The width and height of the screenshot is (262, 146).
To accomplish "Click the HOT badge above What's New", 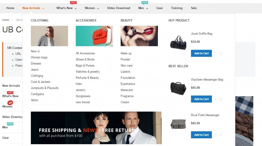I will tap(73, 3).
